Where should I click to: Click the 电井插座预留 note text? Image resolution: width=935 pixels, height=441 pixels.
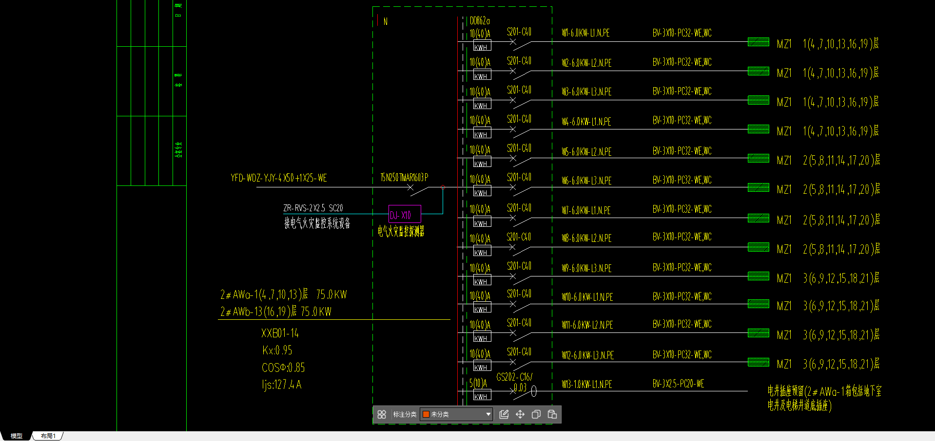(824, 398)
